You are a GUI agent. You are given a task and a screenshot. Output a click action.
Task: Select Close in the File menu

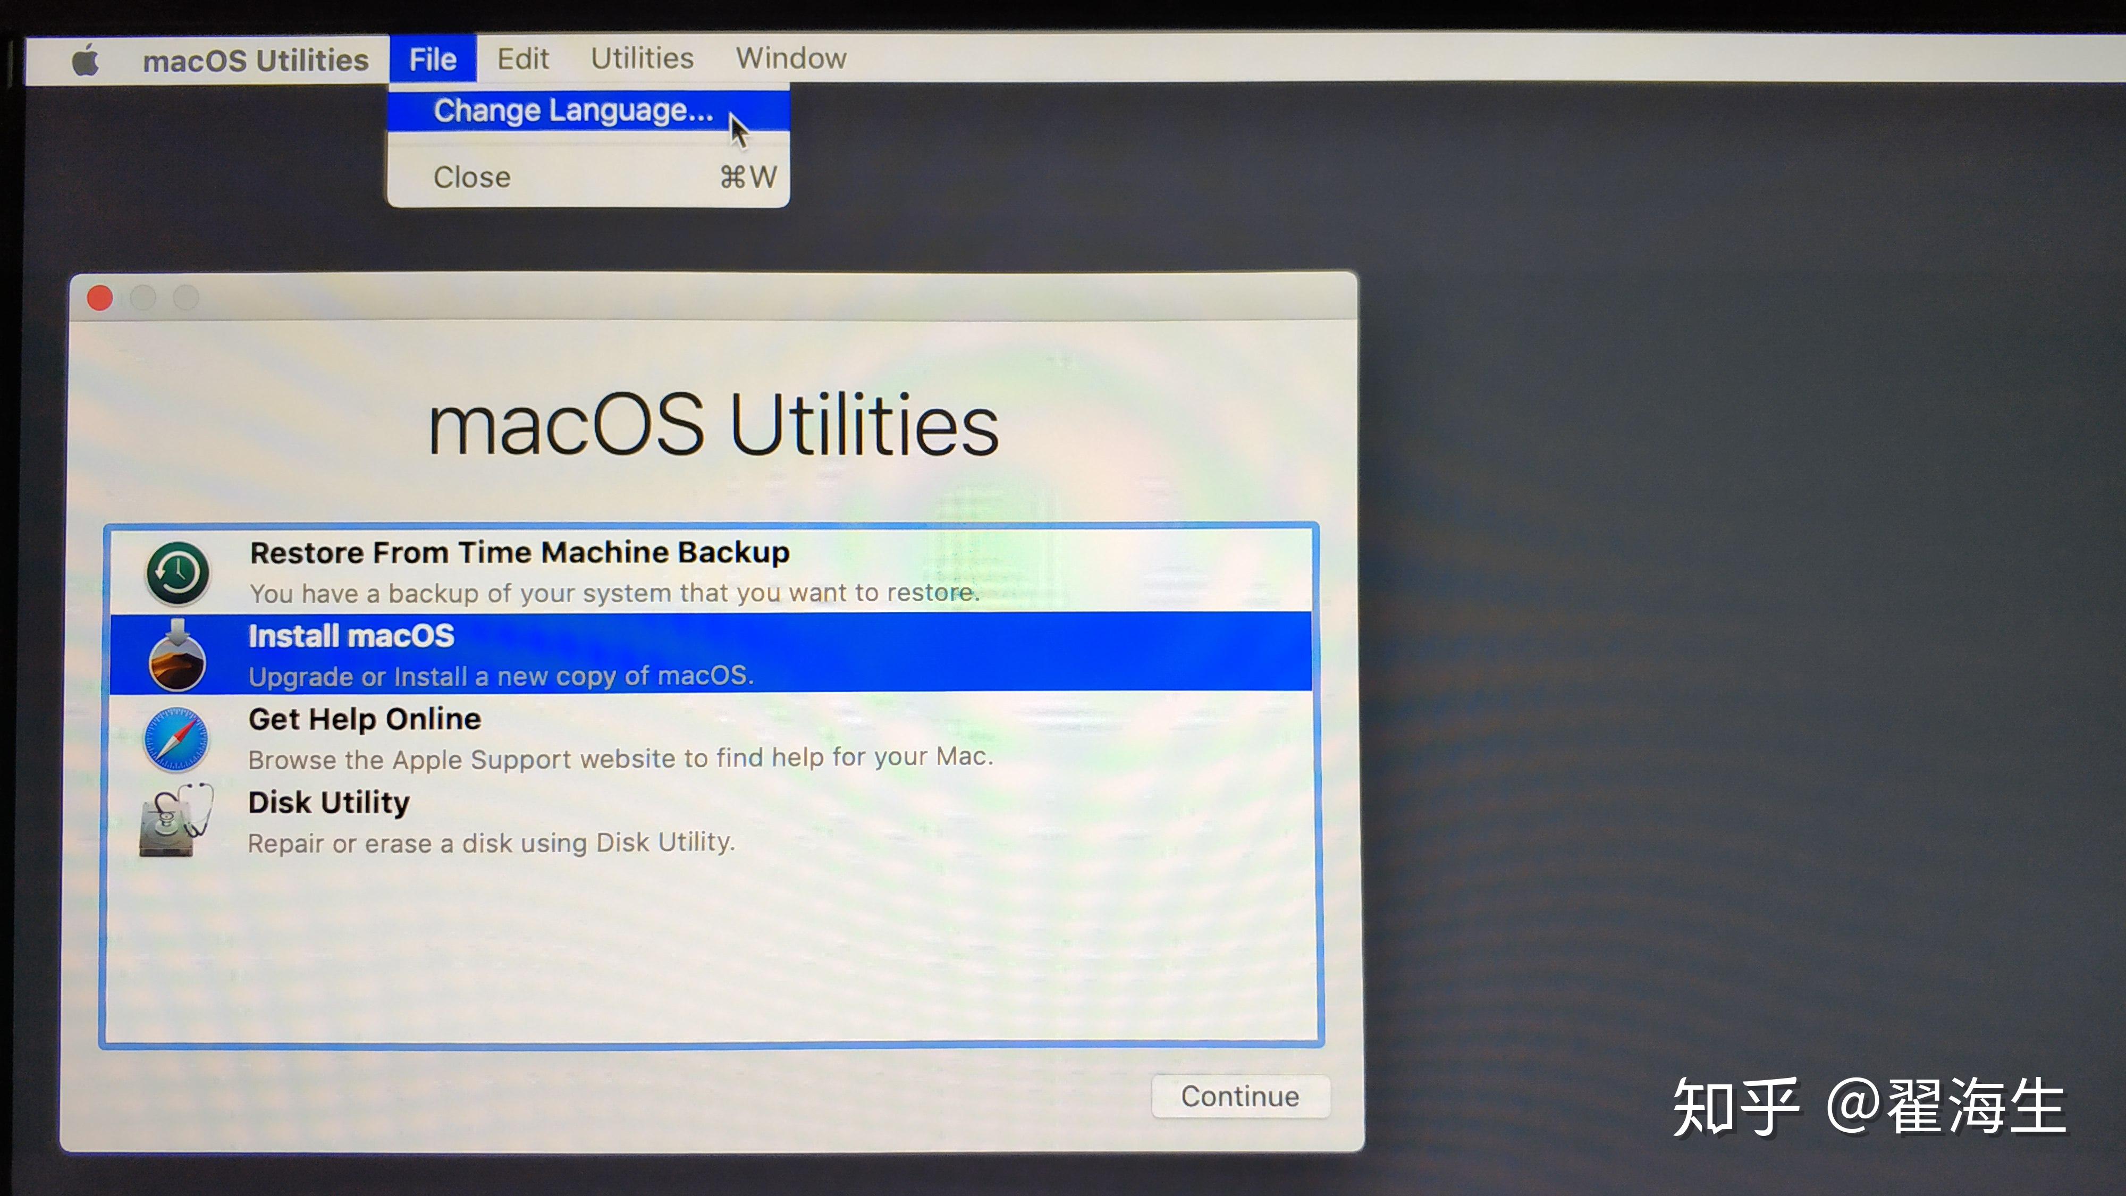(472, 178)
